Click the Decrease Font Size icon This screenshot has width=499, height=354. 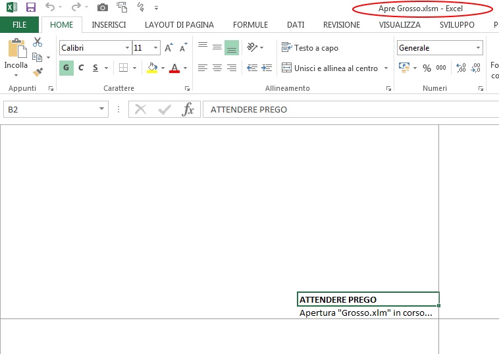click(183, 48)
